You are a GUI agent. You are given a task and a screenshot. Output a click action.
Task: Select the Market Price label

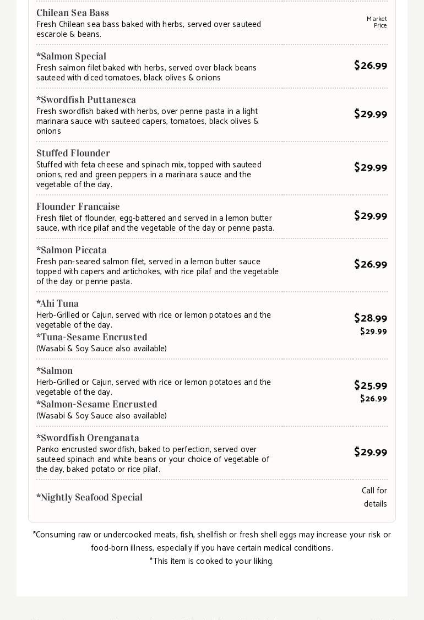pyautogui.click(x=377, y=22)
